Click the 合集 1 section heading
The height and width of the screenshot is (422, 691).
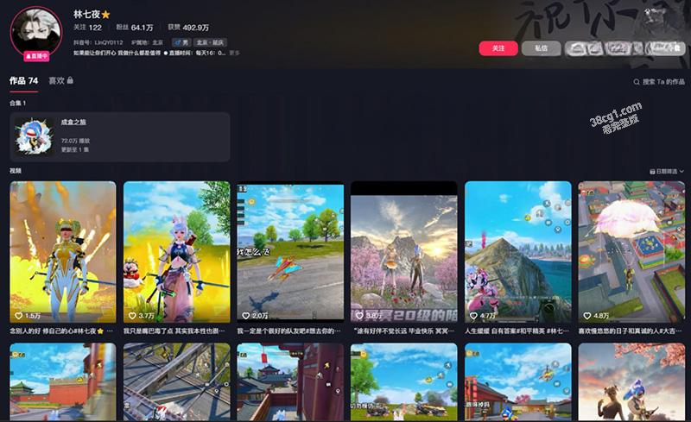coord(17,103)
